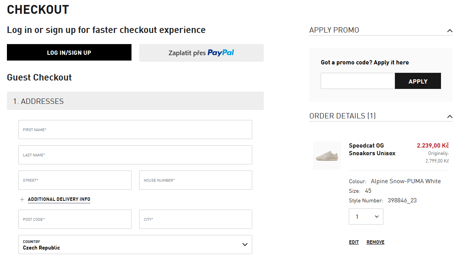The height and width of the screenshot is (256, 461).
Task: Select the POST CODE field
Action: (x=75, y=219)
